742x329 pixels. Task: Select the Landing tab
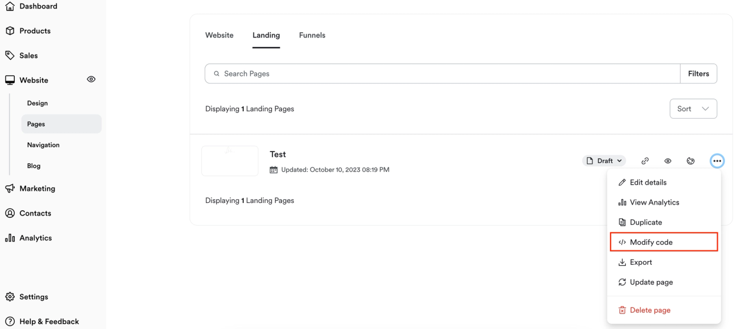click(x=266, y=35)
